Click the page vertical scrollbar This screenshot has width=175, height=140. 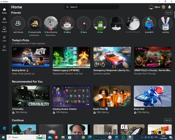174,14
